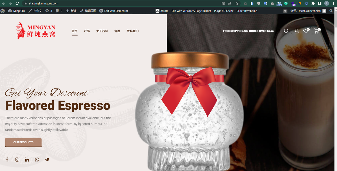Open the WordPress logo menu
The image size is (337, 171).
3,11
